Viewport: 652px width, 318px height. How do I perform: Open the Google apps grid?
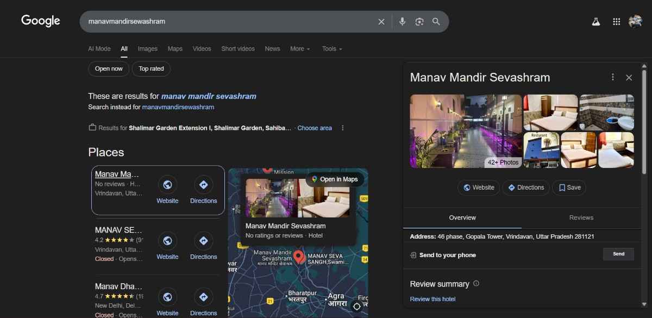click(616, 21)
